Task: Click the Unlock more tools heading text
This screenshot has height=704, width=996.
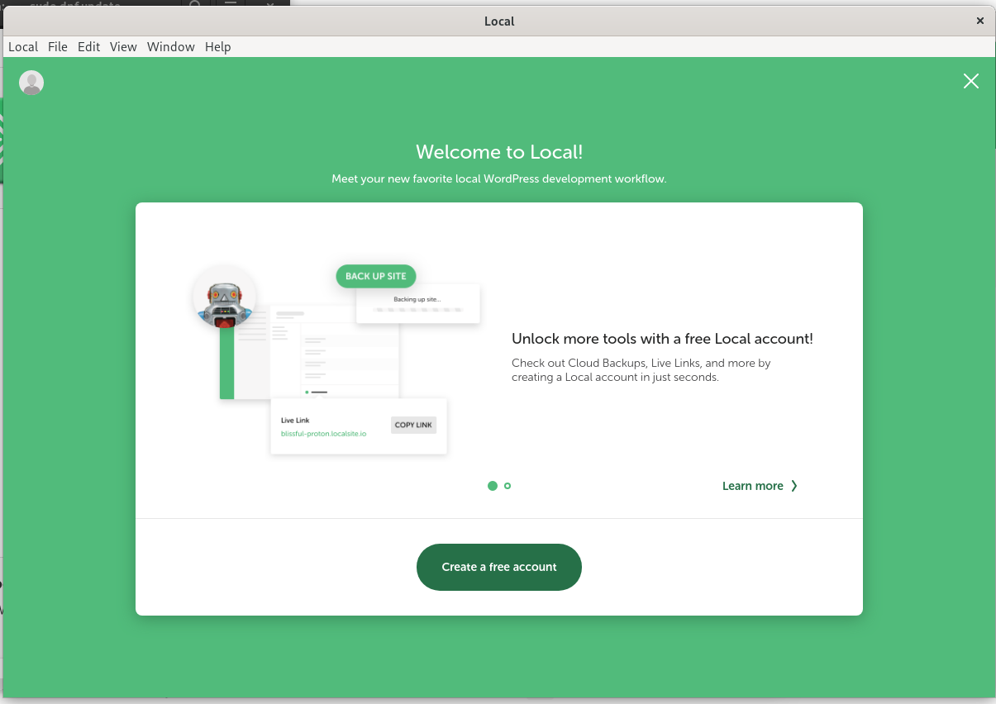Action: 662,339
